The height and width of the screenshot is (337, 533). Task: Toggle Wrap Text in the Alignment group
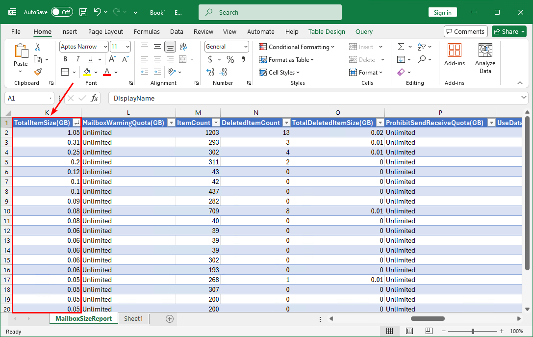[x=183, y=47]
